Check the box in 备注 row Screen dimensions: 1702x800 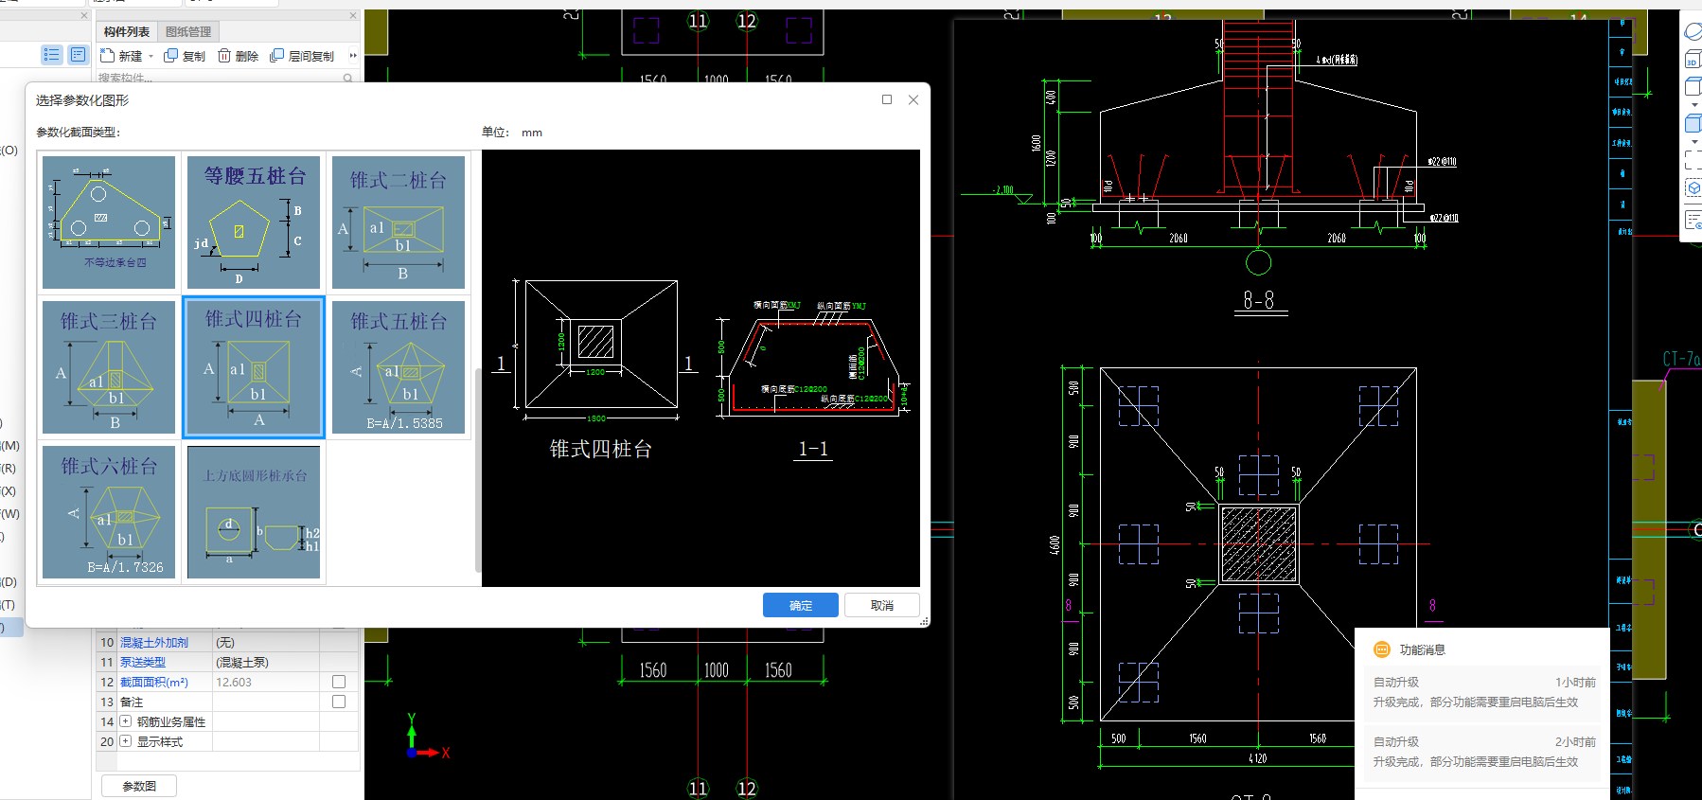click(x=339, y=702)
